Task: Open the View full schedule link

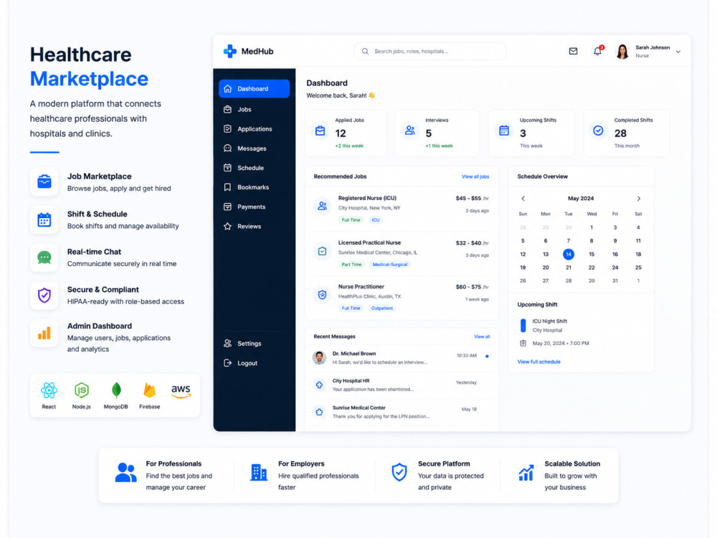Action: point(538,362)
